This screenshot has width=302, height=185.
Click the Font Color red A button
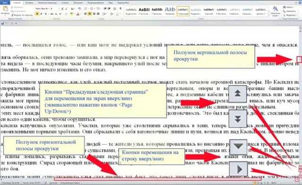(78, 14)
